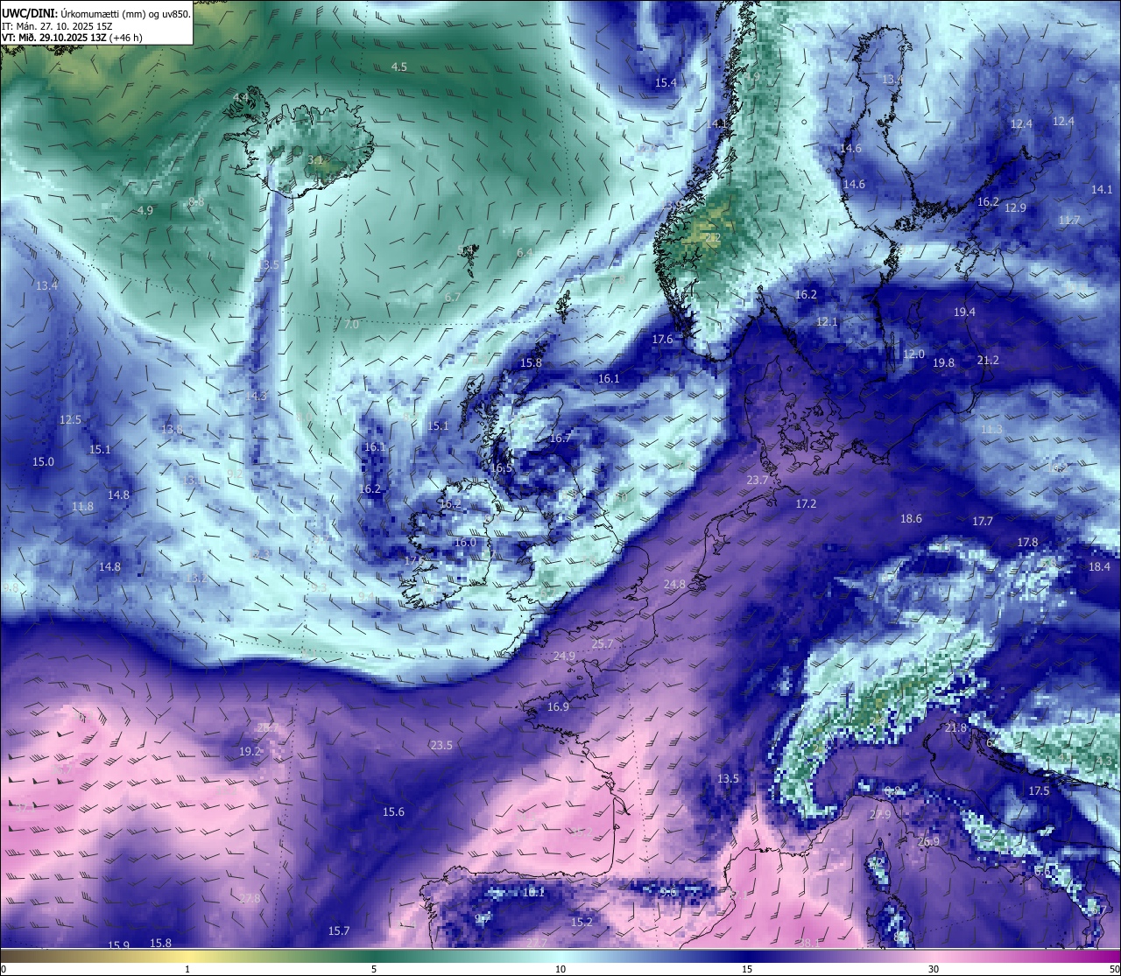Click the "6.7" map value

coord(453,298)
